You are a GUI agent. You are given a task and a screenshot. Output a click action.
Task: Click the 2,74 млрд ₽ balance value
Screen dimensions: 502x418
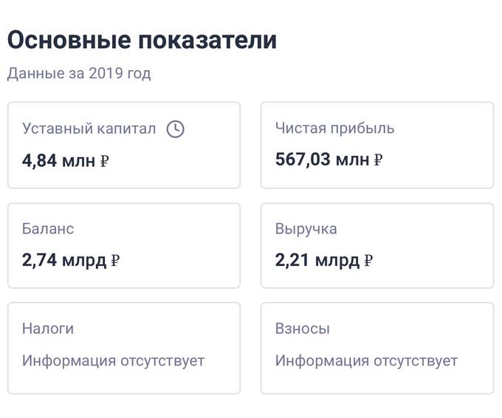[71, 260]
